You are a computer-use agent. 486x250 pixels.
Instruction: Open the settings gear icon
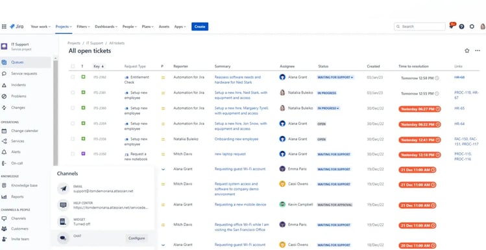(472, 27)
